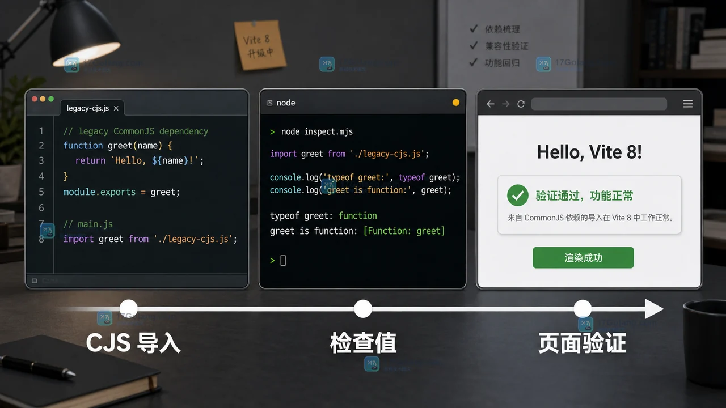Viewport: 726px width, 408px height.
Task: Click the yellow minimize dot in editor window
Action: click(43, 99)
